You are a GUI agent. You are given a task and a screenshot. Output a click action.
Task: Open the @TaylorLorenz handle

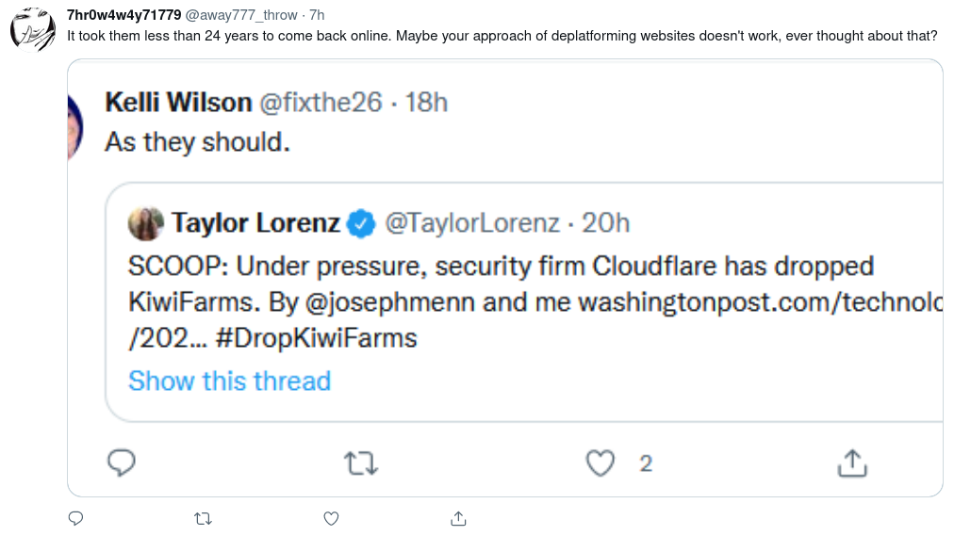point(472,223)
